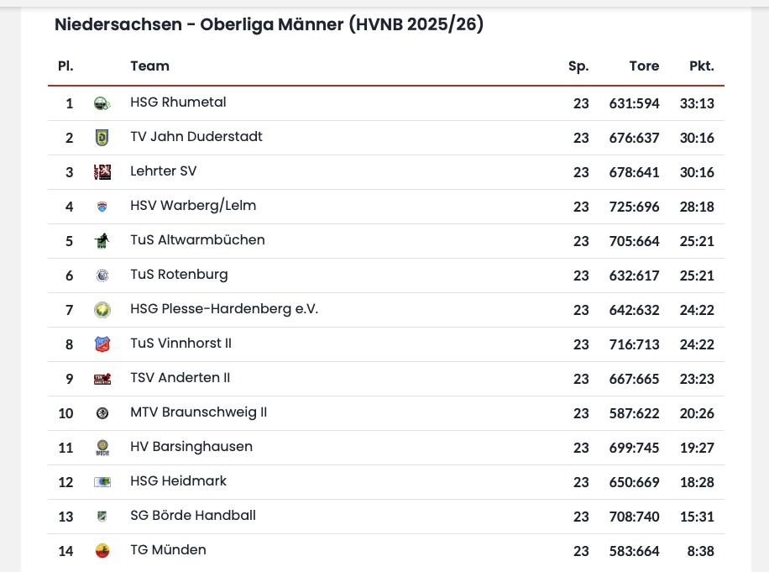Click the Lehrter SV team logo
The height and width of the screenshot is (572, 769).
coord(102,172)
